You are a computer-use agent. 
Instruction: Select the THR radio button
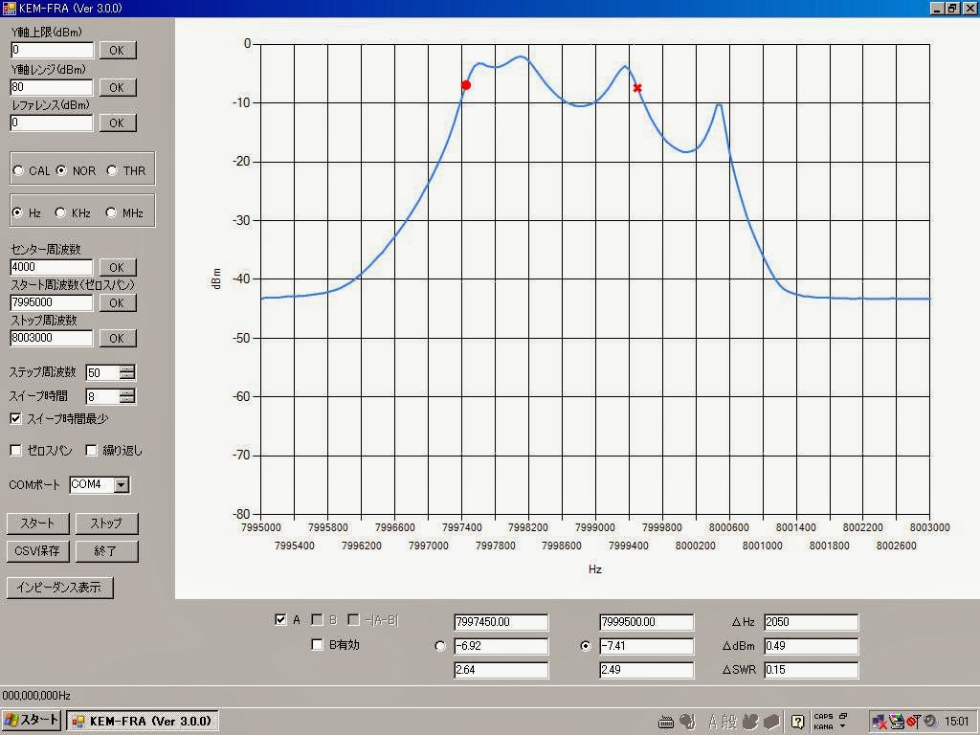pos(114,169)
